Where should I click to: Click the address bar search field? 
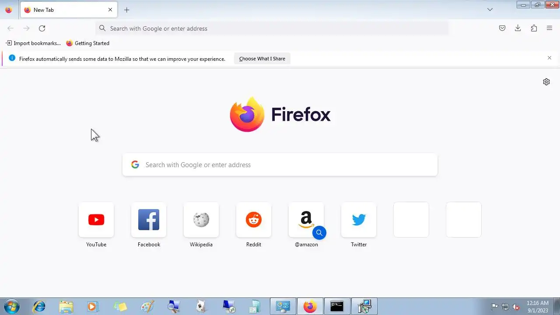click(272, 28)
